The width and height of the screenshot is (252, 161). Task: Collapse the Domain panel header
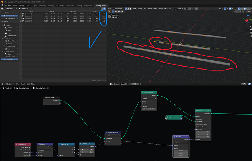pyautogui.click(x=5, y=22)
